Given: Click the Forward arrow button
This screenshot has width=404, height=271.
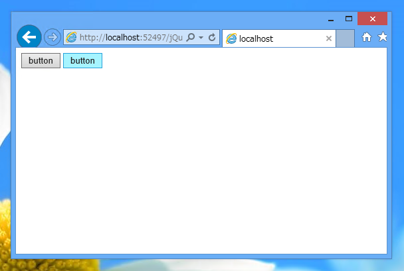Looking at the screenshot, I should [52, 37].
